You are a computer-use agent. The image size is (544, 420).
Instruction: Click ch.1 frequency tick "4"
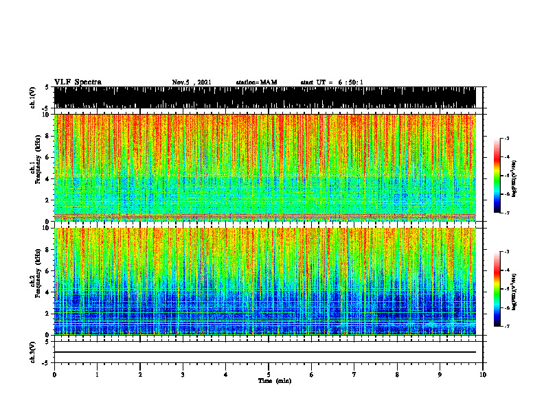coord(48,179)
